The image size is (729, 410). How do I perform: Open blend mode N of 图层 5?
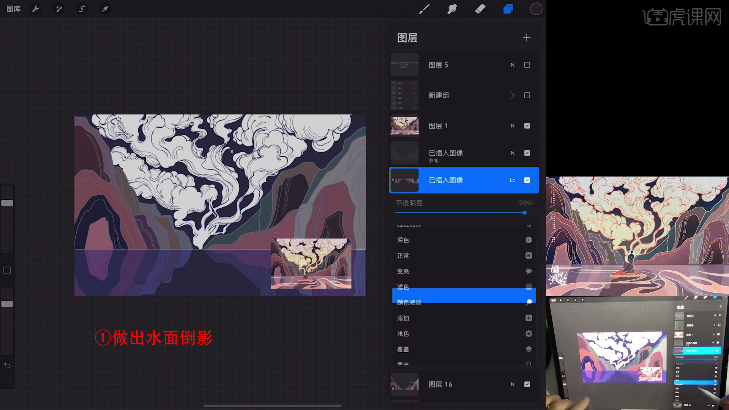(x=513, y=65)
